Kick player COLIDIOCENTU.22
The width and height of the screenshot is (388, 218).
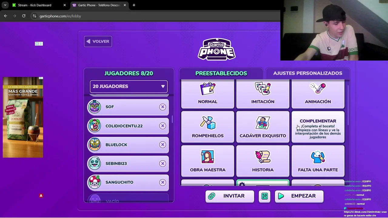(x=163, y=126)
